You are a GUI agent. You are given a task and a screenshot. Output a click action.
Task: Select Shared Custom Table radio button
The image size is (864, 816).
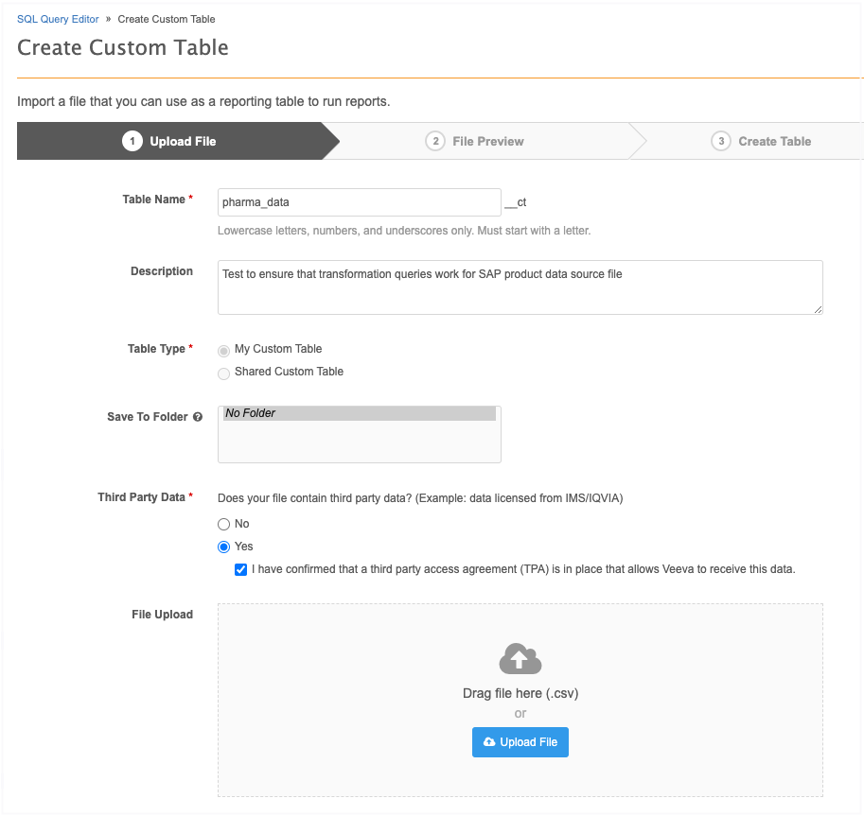(x=224, y=373)
